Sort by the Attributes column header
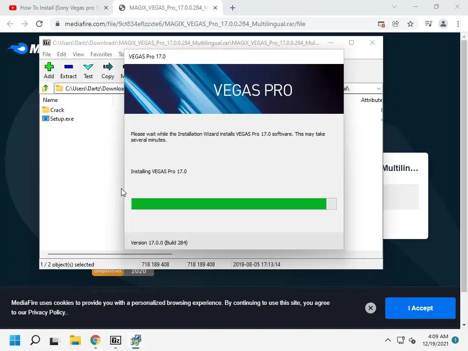The height and width of the screenshot is (351, 468). click(371, 100)
